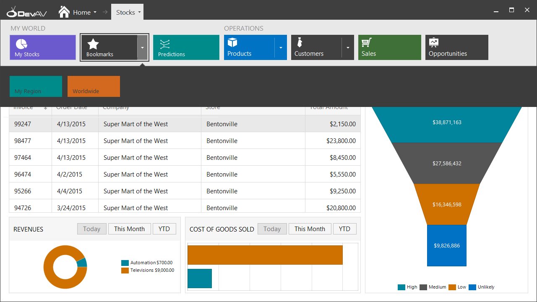Viewport: 537px width, 302px height.
Task: Select invoice 98477 row
Action: pos(185,141)
